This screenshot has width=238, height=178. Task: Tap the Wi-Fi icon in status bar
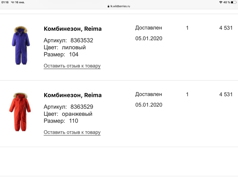point(221,2)
